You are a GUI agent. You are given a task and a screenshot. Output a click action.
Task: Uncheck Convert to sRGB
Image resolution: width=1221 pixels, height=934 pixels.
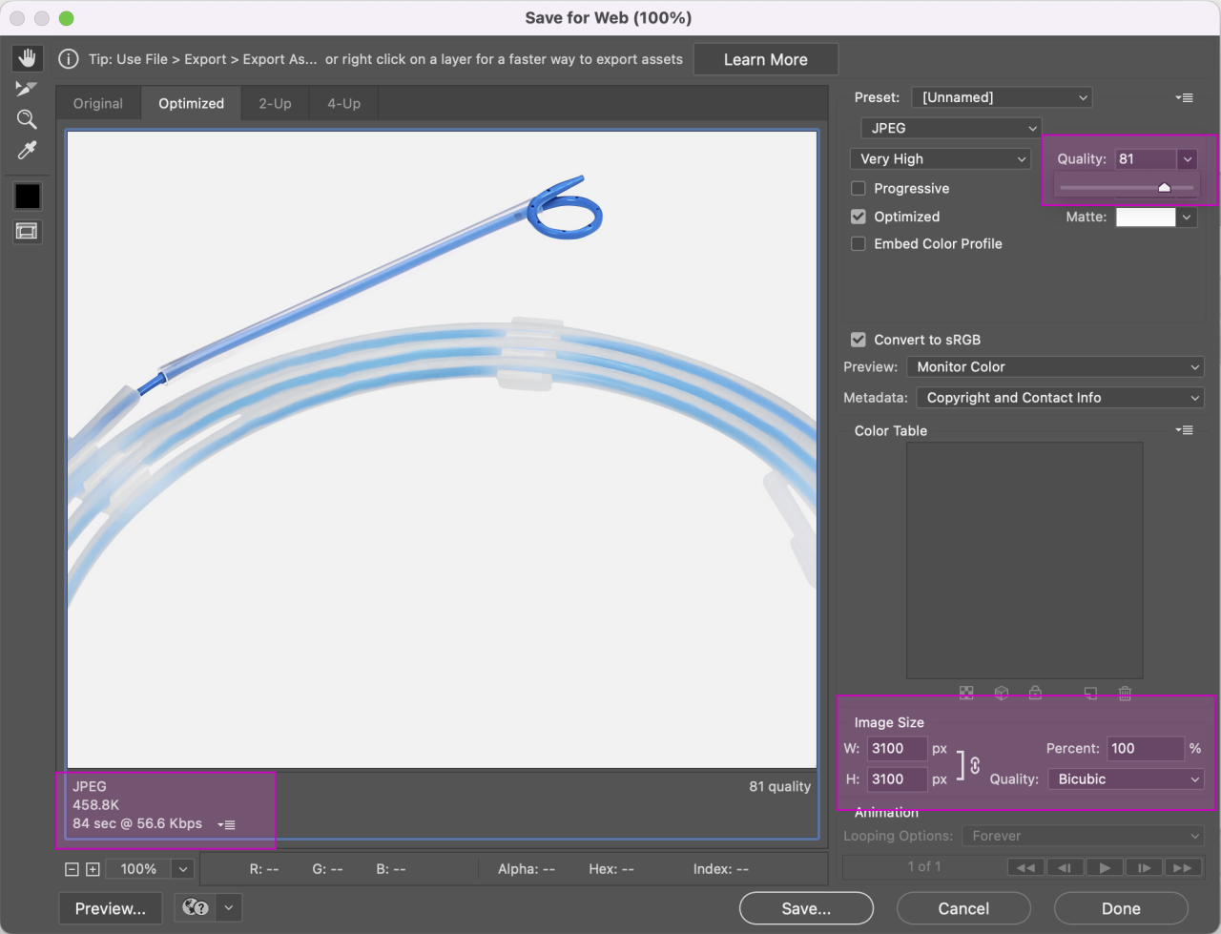click(858, 339)
